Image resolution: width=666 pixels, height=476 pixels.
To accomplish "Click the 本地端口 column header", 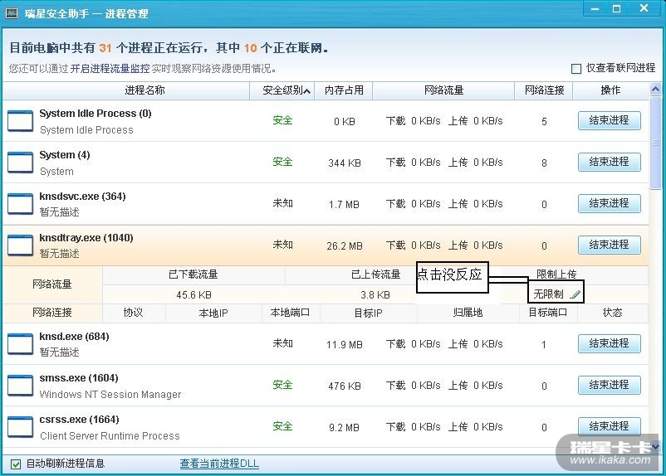I will click(290, 313).
